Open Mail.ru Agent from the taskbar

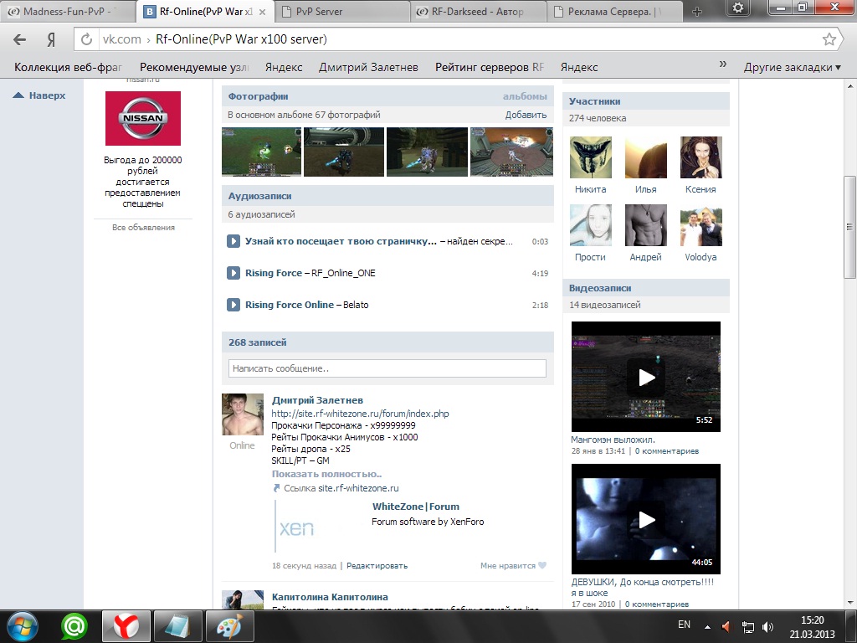tap(74, 626)
